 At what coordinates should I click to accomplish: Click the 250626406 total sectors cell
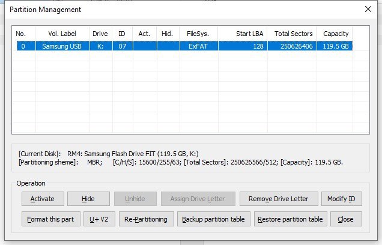[x=292, y=46]
